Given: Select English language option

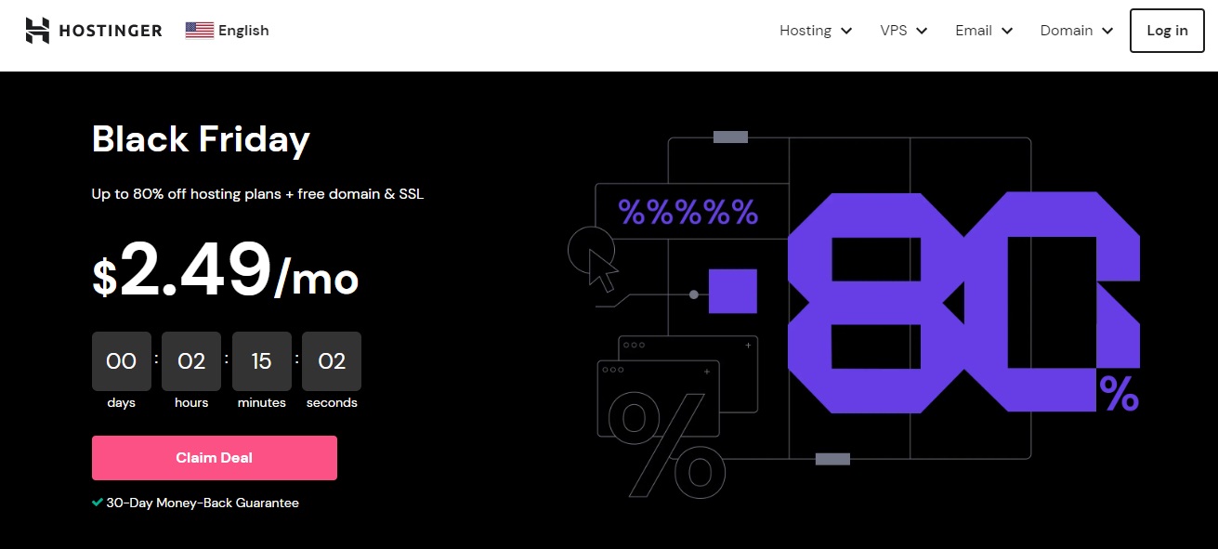Looking at the screenshot, I should tap(243, 31).
